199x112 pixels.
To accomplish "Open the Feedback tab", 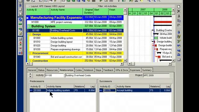I will 108,70.
